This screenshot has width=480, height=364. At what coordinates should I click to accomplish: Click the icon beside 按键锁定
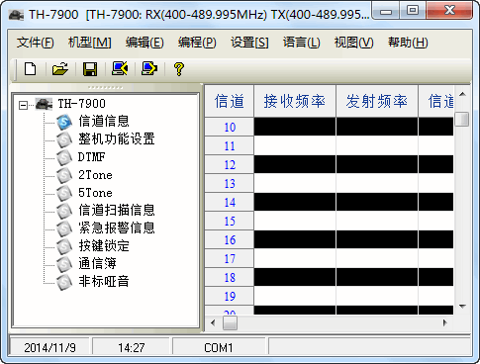pos(64,246)
